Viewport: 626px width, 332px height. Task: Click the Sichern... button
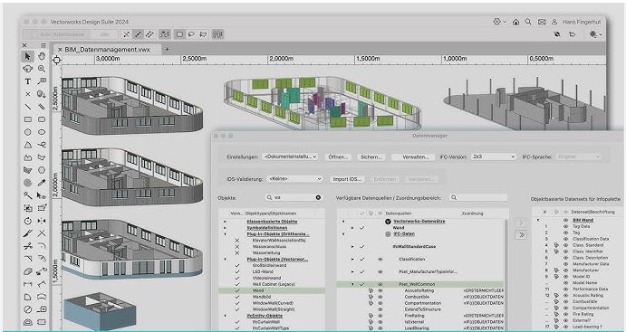point(371,157)
